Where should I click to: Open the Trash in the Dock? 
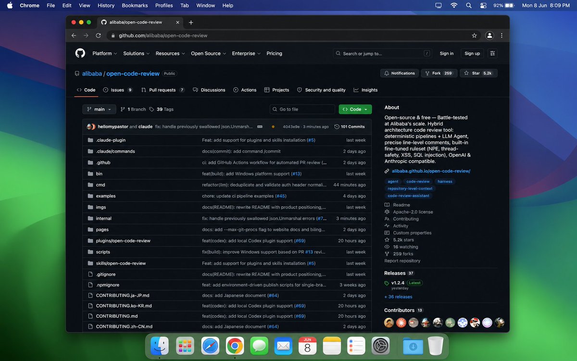[x=436, y=346]
